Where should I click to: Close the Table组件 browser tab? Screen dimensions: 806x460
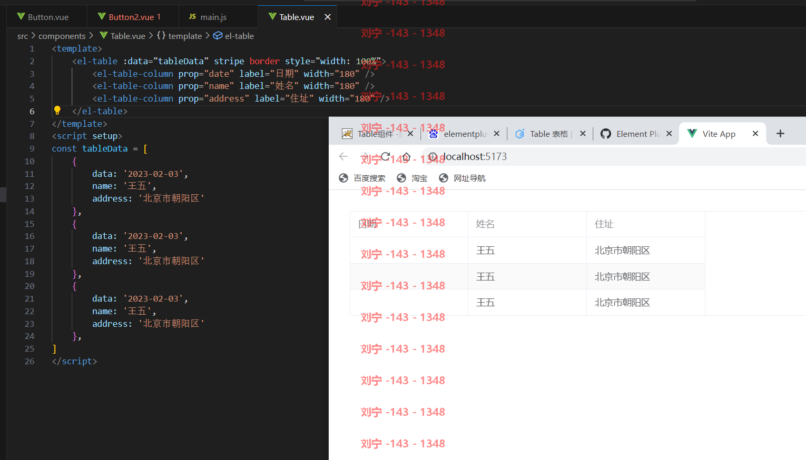410,134
